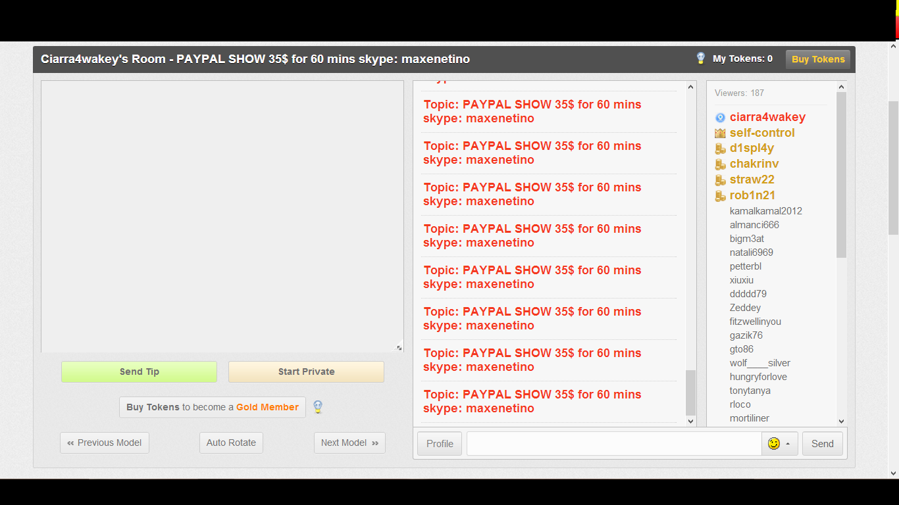Click the chat message input field
899x505 pixels.
pos(614,444)
